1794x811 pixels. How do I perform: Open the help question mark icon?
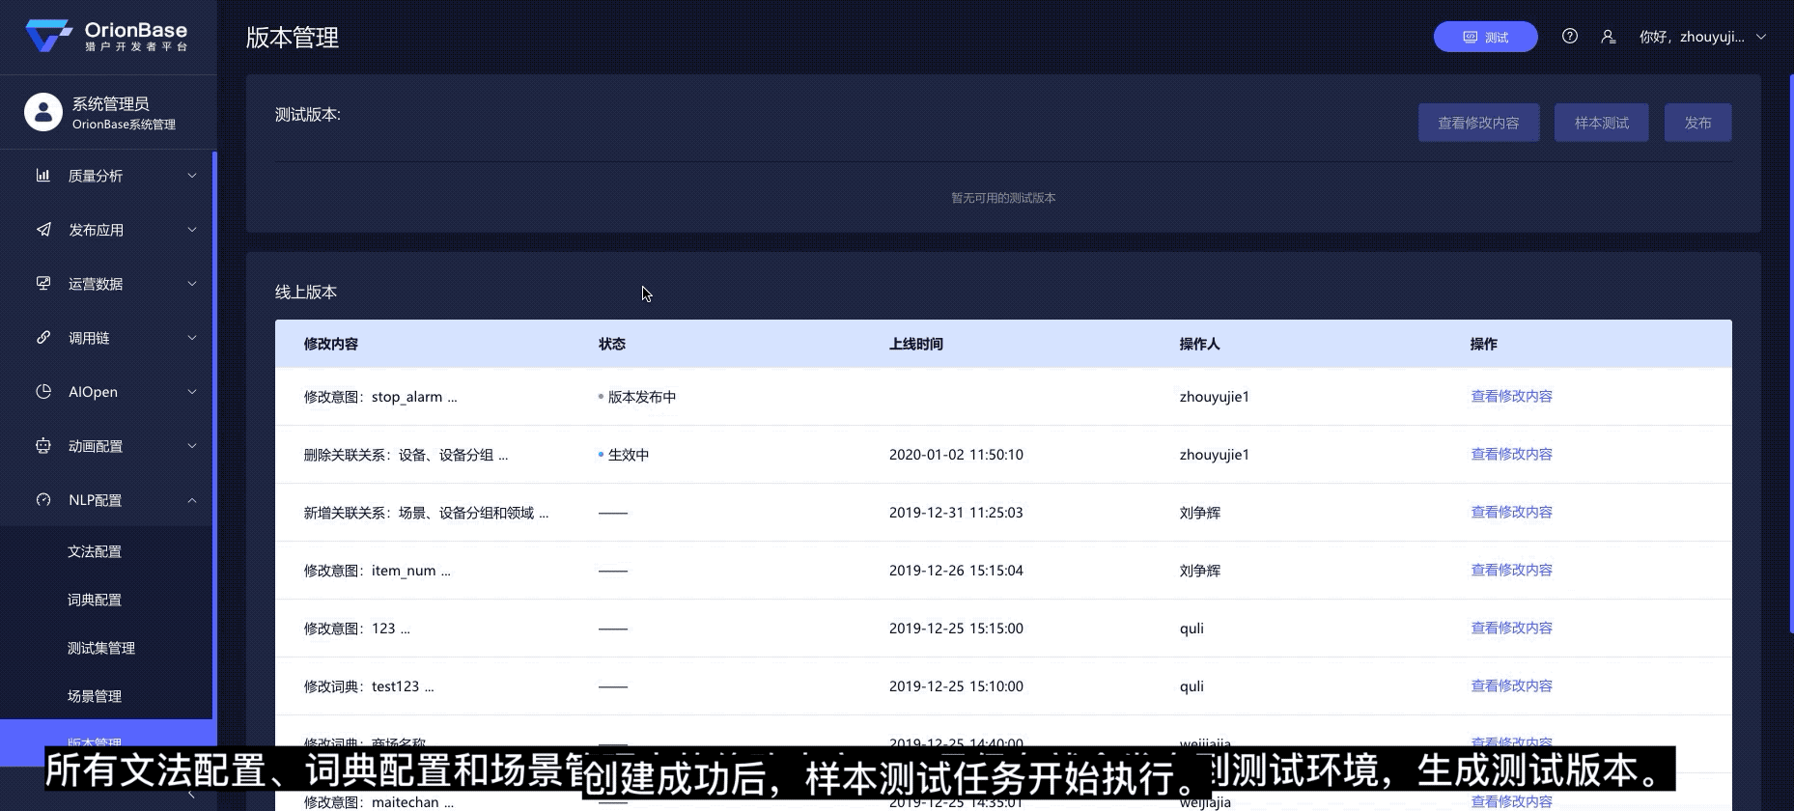pos(1570,37)
